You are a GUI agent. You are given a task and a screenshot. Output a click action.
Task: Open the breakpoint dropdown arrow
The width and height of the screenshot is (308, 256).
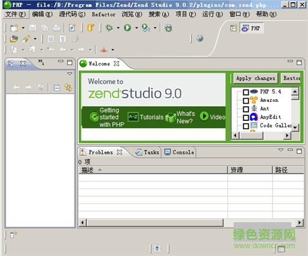click(x=113, y=50)
